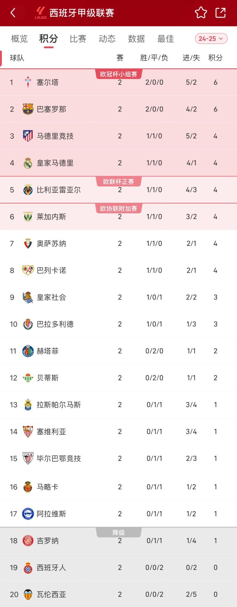Tap the share icon in header

coord(221,13)
